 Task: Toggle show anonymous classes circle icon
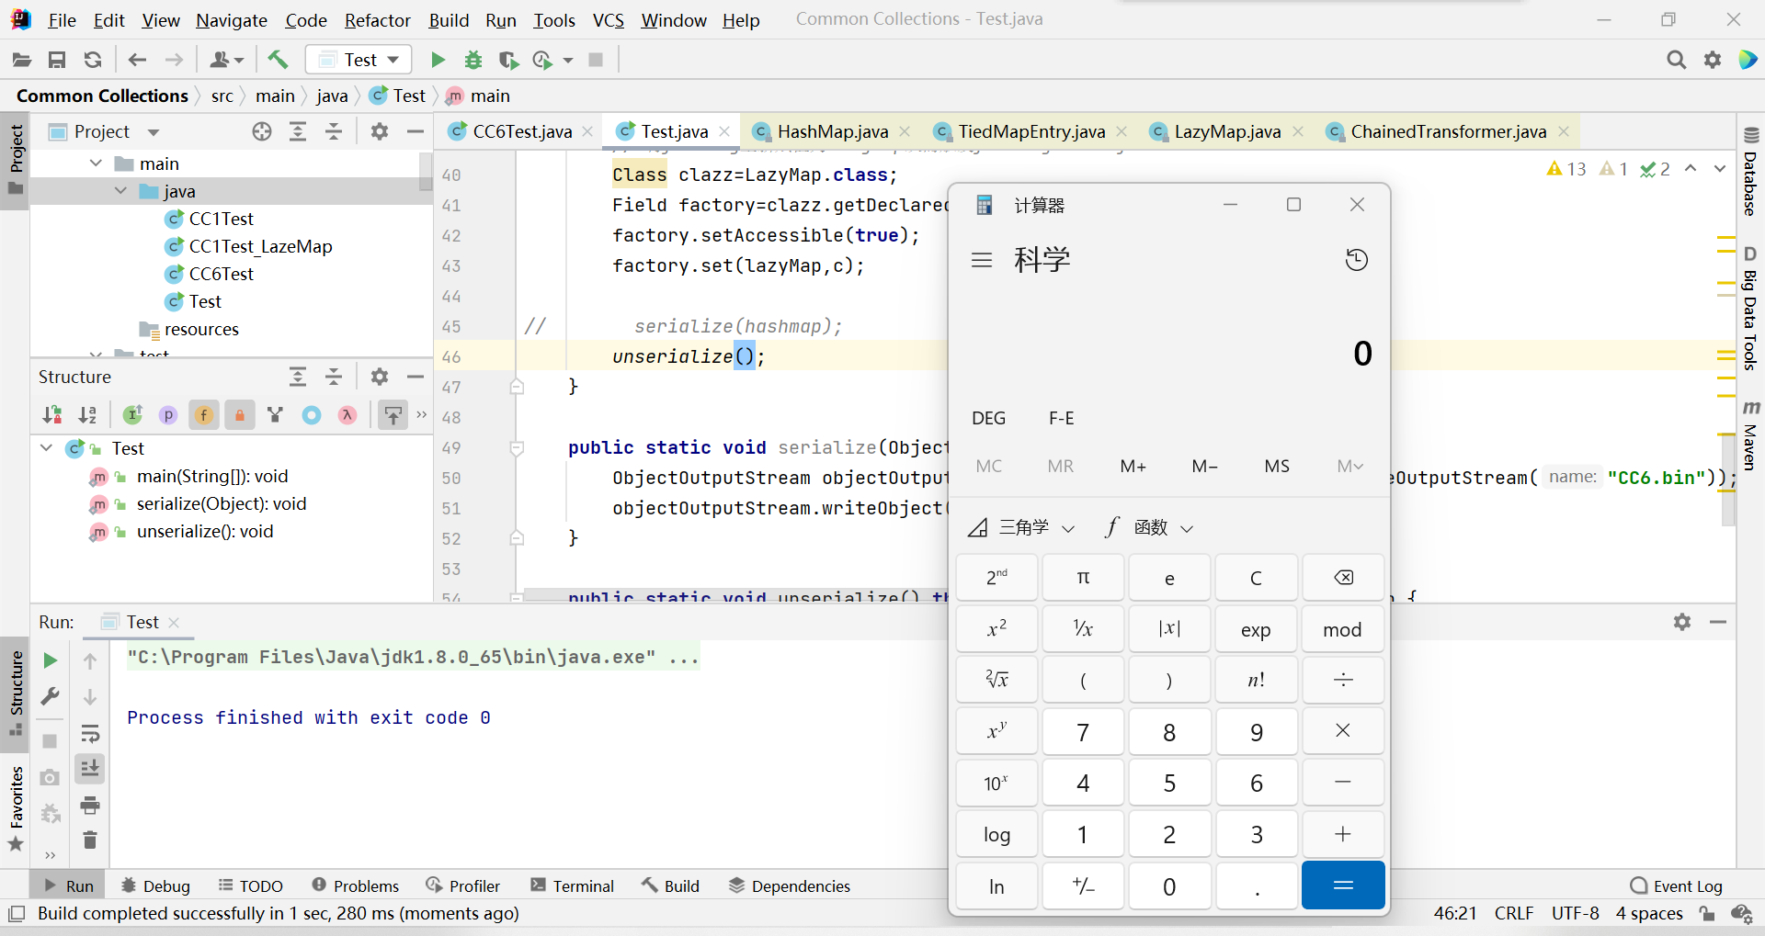click(x=312, y=415)
